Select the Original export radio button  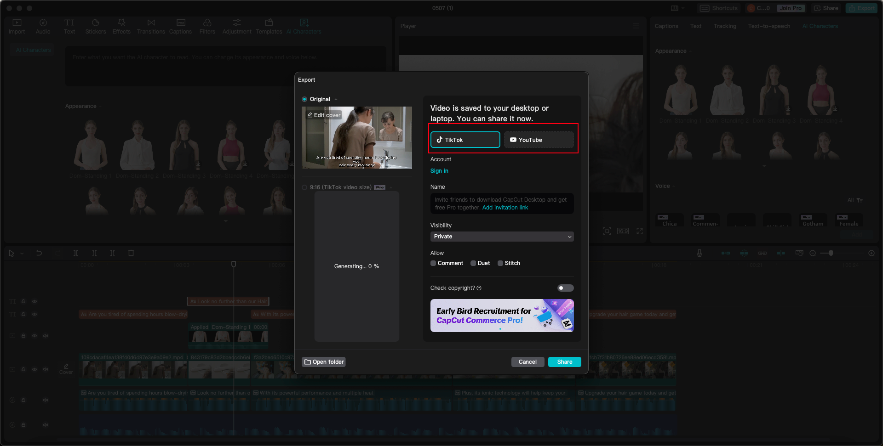tap(304, 99)
